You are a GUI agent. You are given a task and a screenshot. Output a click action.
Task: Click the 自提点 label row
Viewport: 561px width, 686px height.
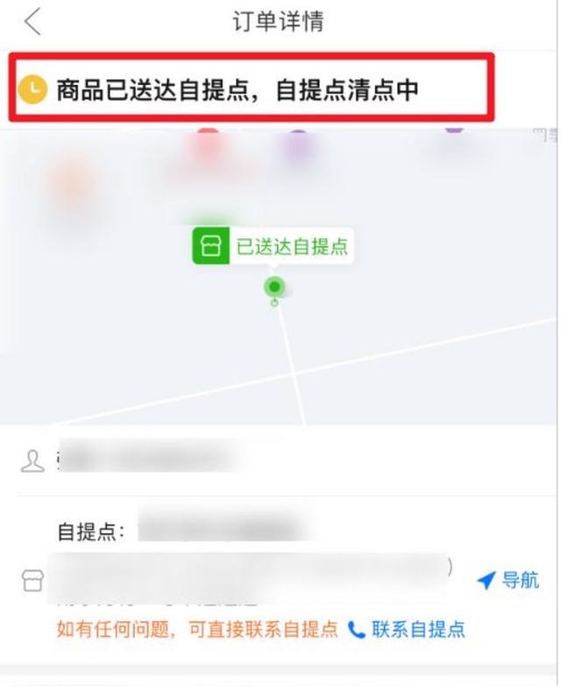(x=90, y=533)
